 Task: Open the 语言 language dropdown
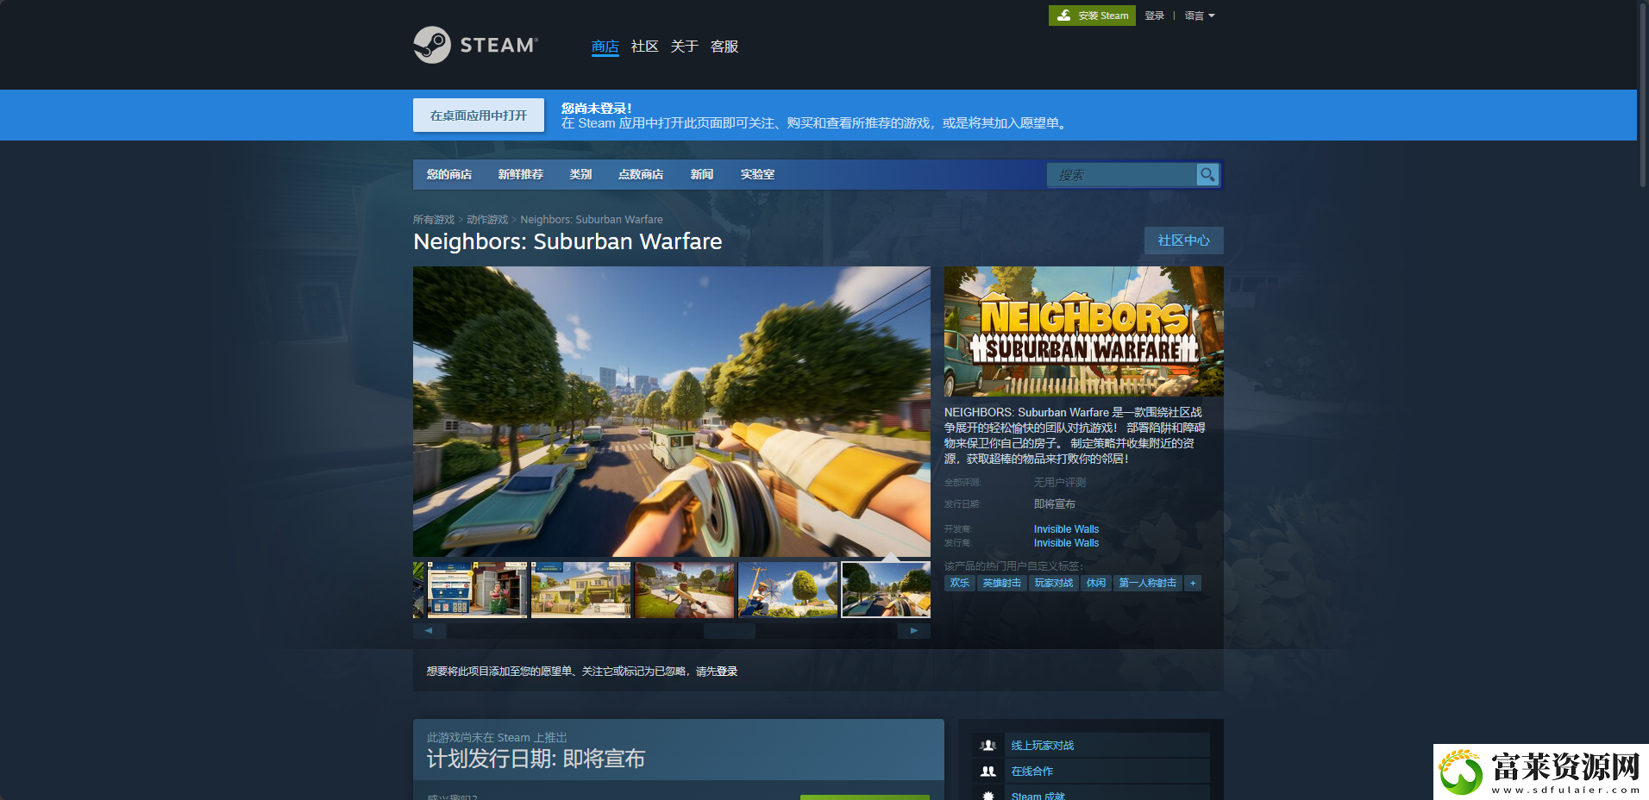[1200, 16]
